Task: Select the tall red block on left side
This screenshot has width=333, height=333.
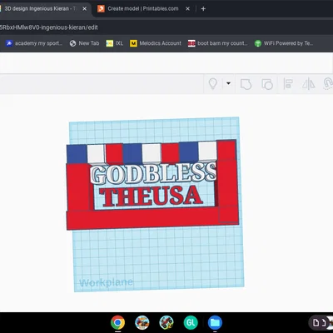Action: pos(78,187)
